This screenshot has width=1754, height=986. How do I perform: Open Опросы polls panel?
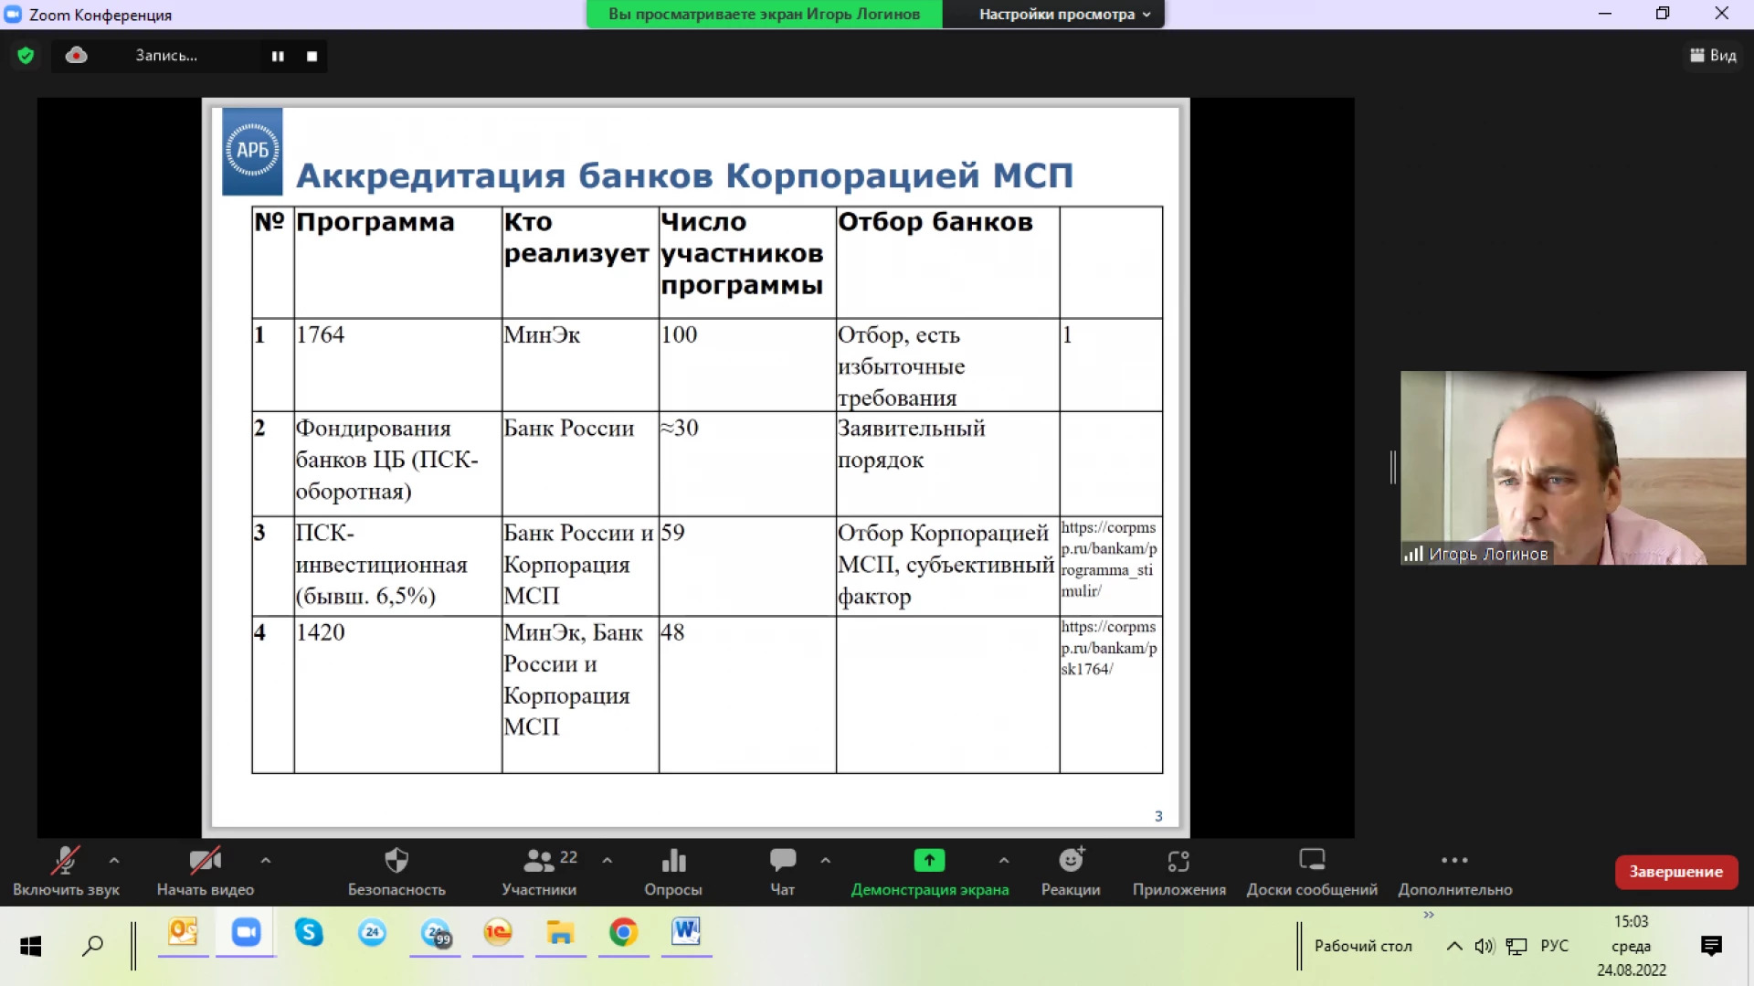(673, 871)
